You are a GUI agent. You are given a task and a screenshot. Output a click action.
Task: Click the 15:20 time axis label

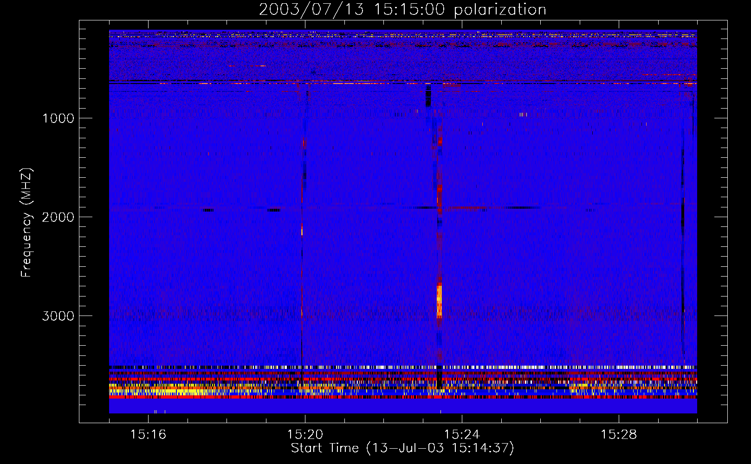click(x=305, y=434)
